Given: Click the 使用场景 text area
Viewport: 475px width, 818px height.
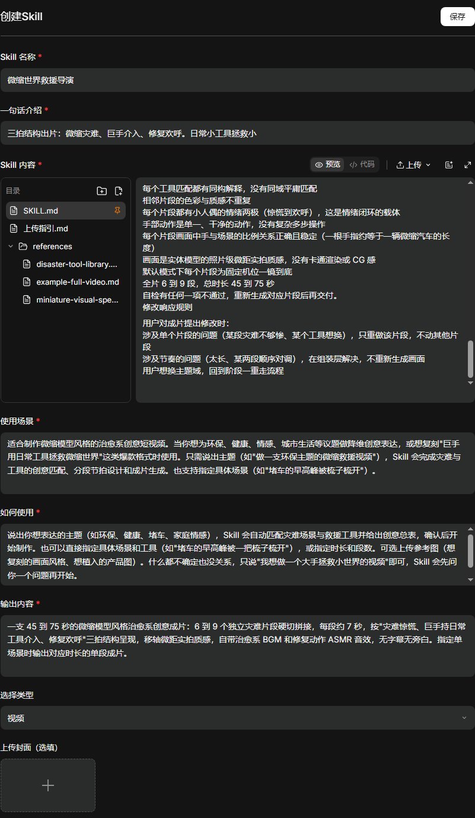Looking at the screenshot, I should 237,463.
